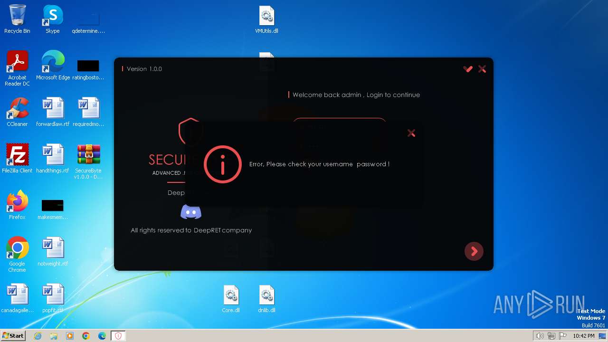This screenshot has height=342, width=608.
Task: Launch Google Chrome desktop shortcut
Action: (x=17, y=255)
